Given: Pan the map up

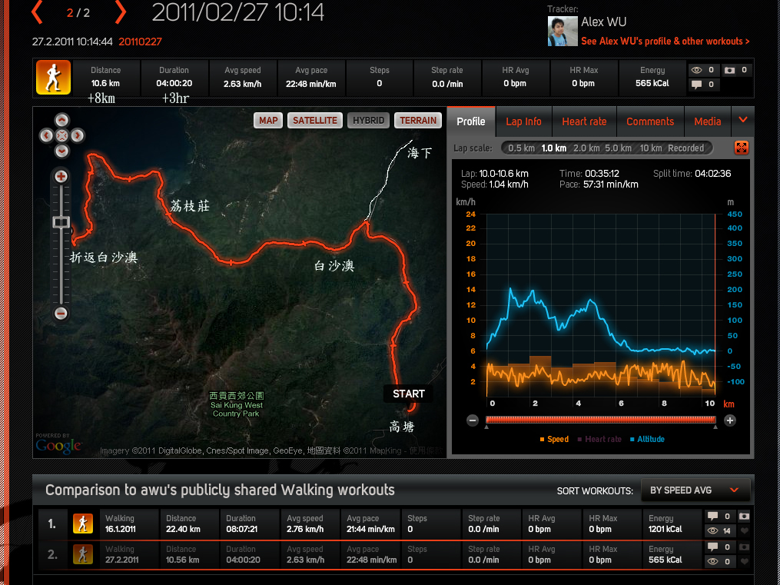Looking at the screenshot, I should point(62,120).
